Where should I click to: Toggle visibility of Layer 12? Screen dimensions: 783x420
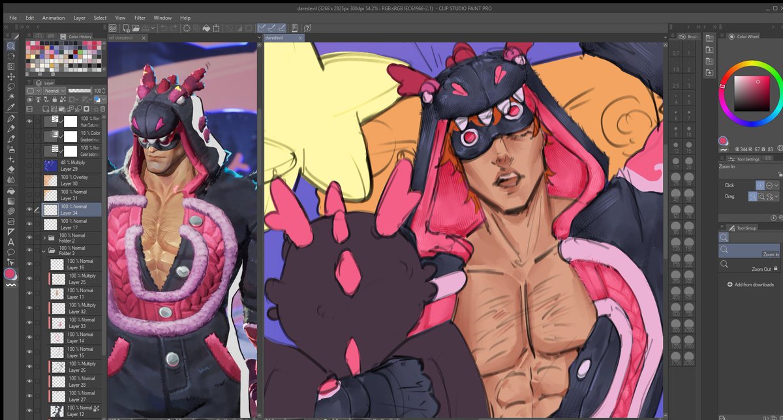coord(29,410)
